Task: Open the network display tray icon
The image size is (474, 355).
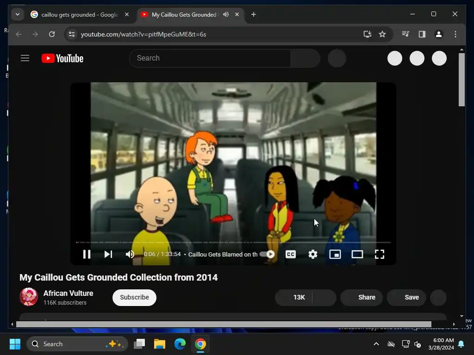Action: pyautogui.click(x=405, y=344)
